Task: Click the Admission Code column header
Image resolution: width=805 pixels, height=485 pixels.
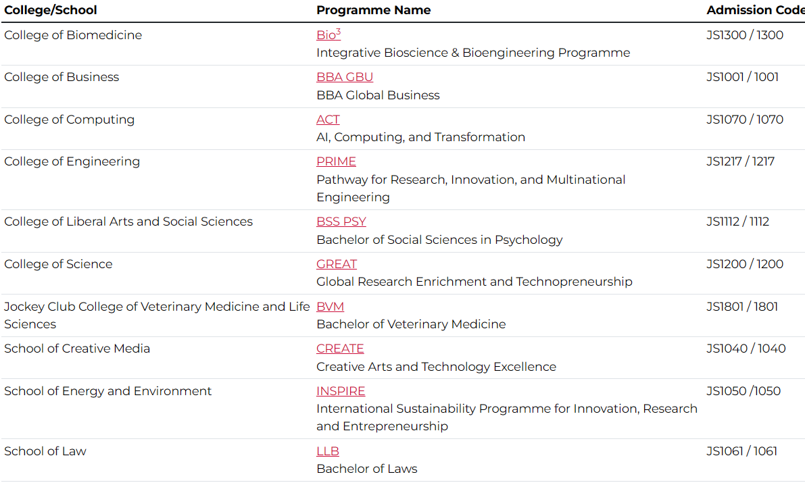Action: (x=755, y=10)
